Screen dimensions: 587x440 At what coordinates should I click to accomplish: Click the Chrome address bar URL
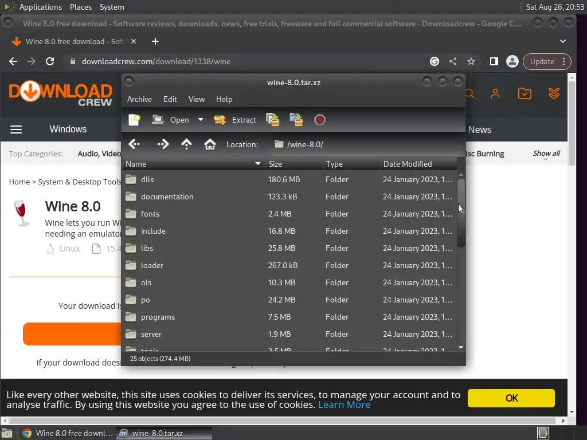point(156,61)
